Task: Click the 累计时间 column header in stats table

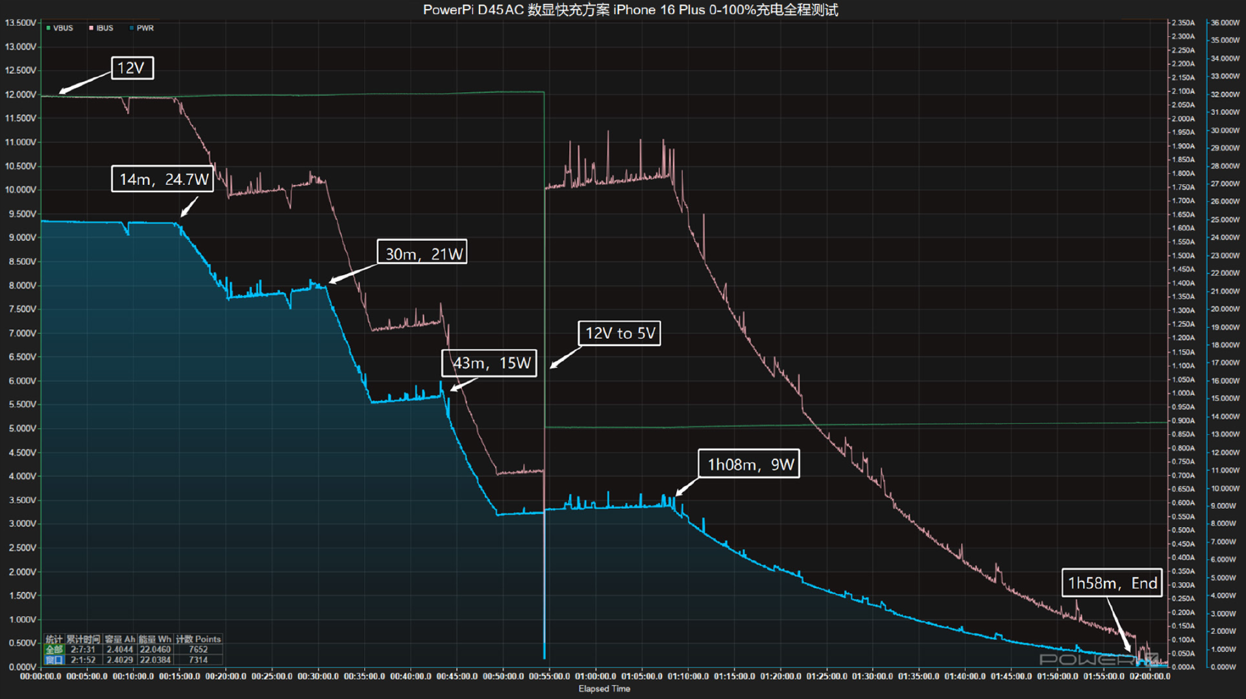Action: click(x=83, y=639)
